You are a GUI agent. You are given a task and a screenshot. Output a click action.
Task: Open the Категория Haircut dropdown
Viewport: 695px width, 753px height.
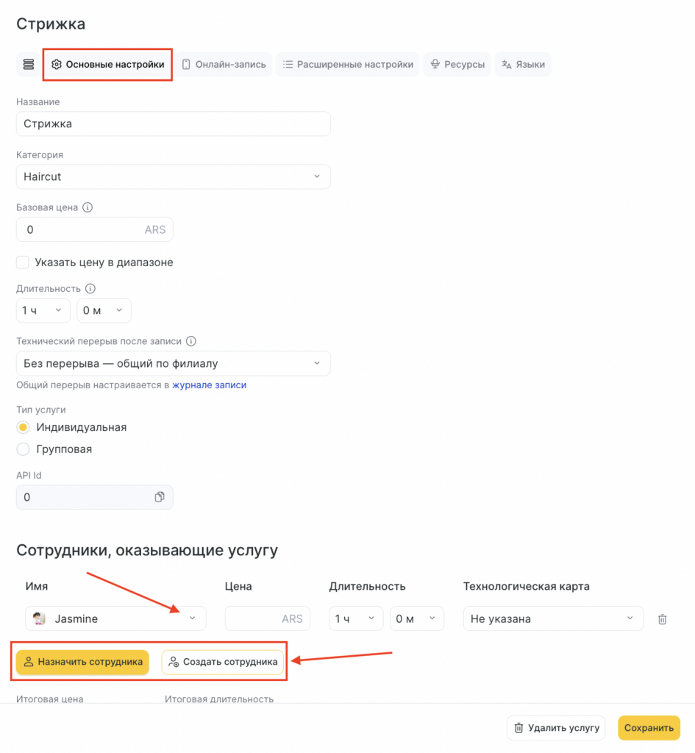click(173, 176)
